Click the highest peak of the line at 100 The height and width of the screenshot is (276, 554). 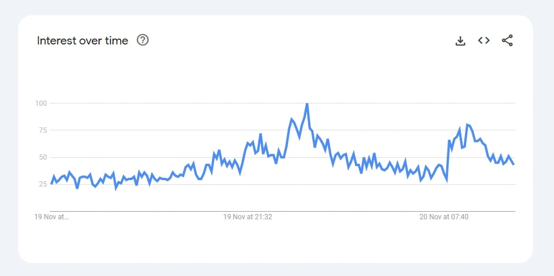pos(307,104)
